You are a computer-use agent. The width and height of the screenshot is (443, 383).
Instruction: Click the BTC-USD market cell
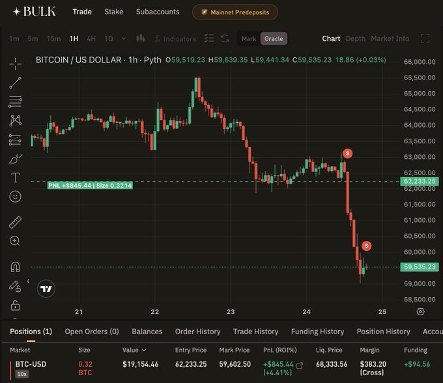click(31, 364)
